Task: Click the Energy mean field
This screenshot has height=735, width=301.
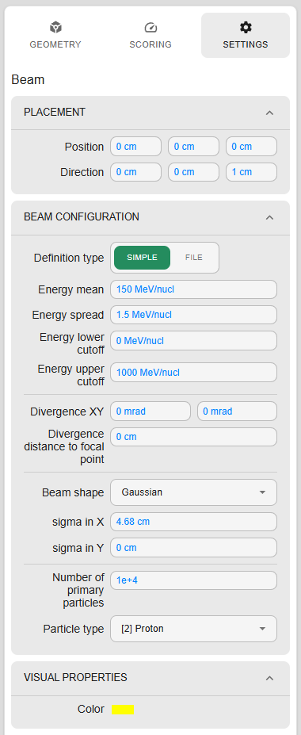Action: click(193, 289)
